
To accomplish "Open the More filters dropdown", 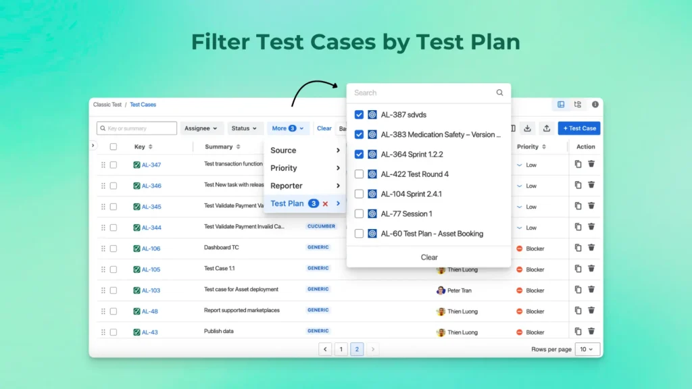I will pos(288,128).
